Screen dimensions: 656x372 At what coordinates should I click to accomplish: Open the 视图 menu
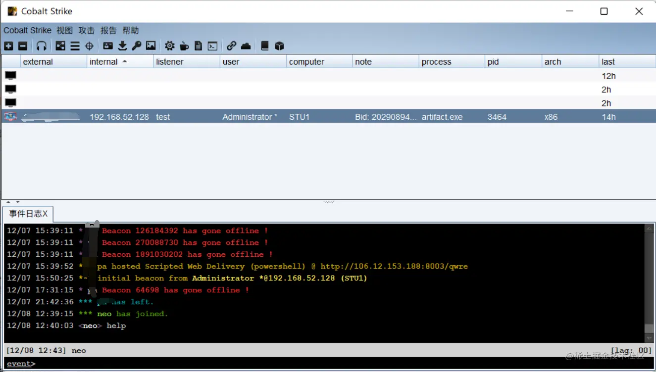64,30
